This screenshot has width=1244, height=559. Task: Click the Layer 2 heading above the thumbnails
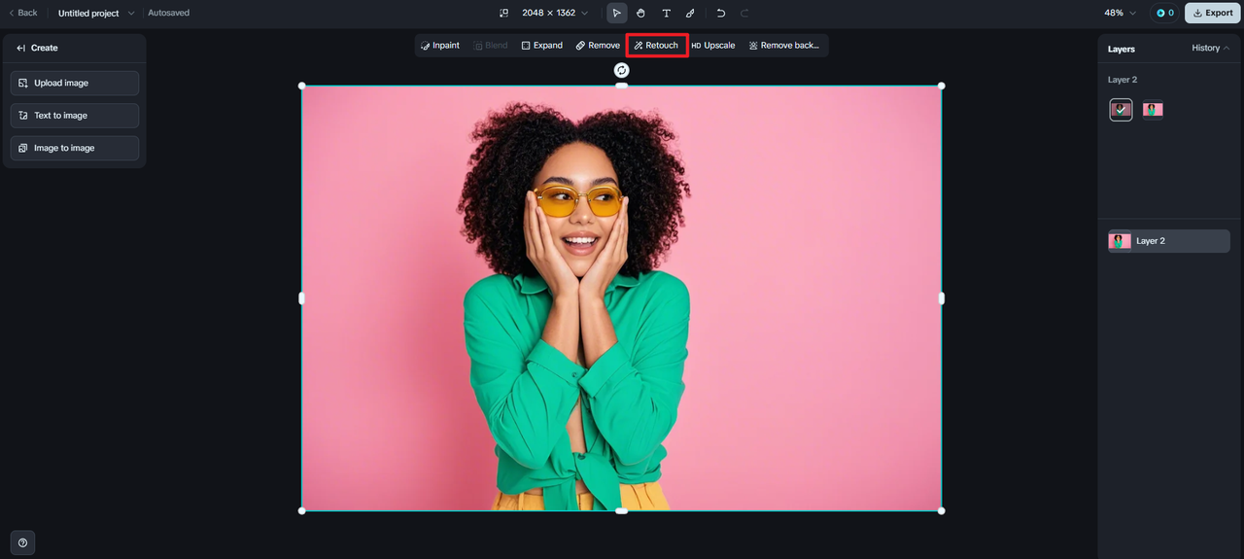(1123, 80)
